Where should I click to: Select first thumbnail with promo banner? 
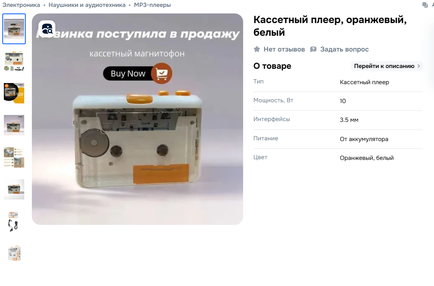point(14,29)
